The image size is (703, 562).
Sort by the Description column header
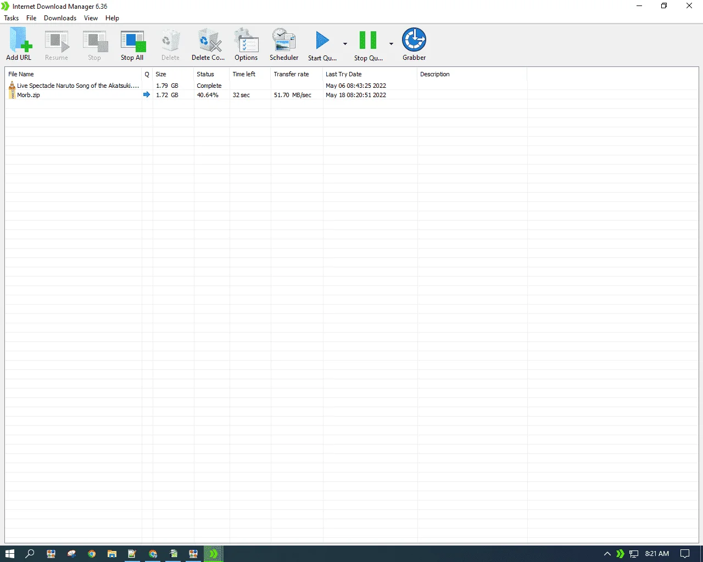click(x=472, y=74)
